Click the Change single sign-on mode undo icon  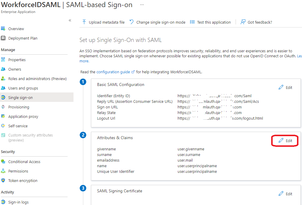click(132, 22)
